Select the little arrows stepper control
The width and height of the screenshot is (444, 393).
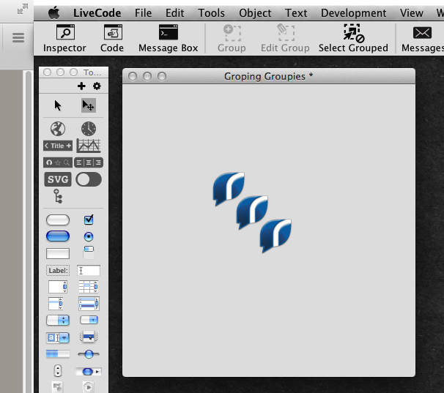click(58, 370)
